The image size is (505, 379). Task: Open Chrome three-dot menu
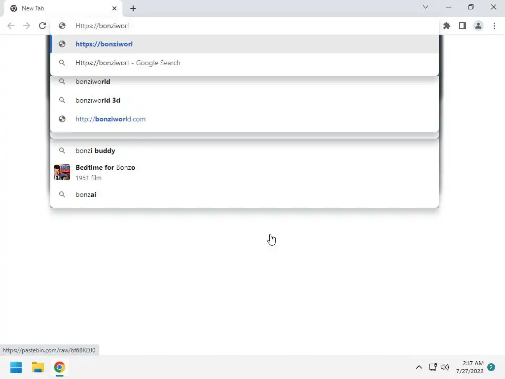click(494, 26)
